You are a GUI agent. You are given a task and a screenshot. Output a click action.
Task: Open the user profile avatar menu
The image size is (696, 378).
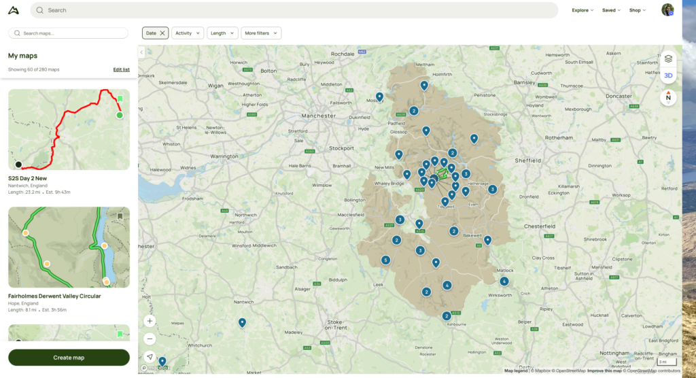tap(667, 10)
